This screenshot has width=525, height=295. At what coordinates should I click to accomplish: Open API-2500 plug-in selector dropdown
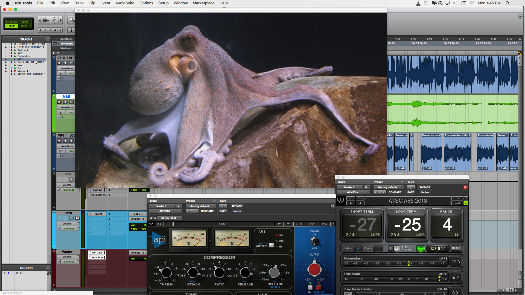click(x=166, y=211)
